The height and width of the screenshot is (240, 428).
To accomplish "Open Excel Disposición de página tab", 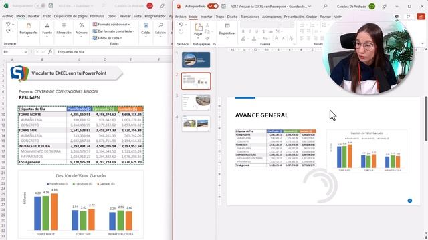I will pyautogui.click(x=70, y=16).
